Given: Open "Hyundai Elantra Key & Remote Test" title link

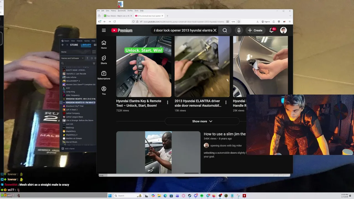Looking at the screenshot, I should point(139,103).
